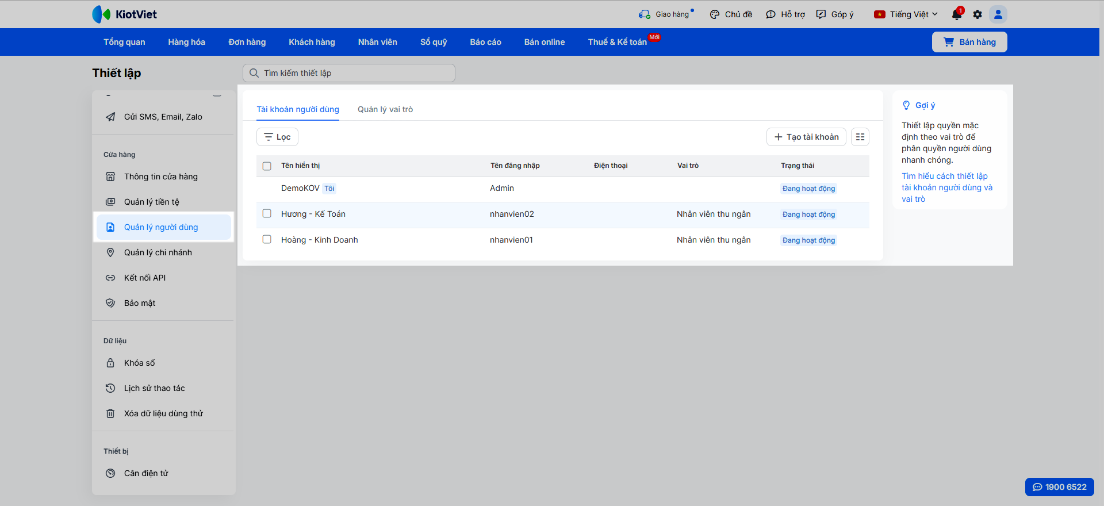1104x506 pixels.
Task: Click the search magnifier icon
Action: (x=254, y=73)
